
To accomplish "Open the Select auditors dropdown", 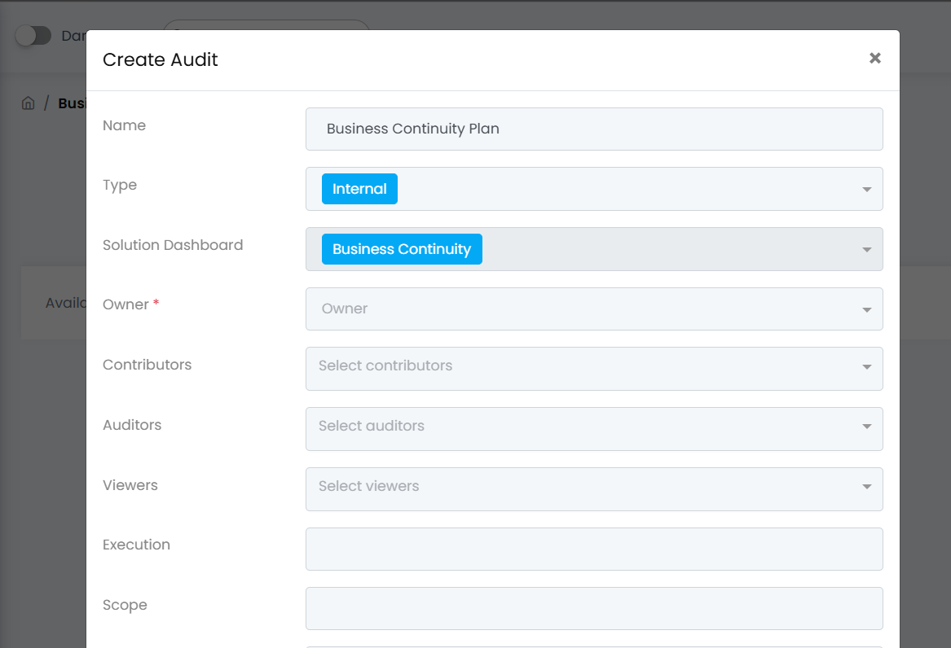I will [594, 429].
